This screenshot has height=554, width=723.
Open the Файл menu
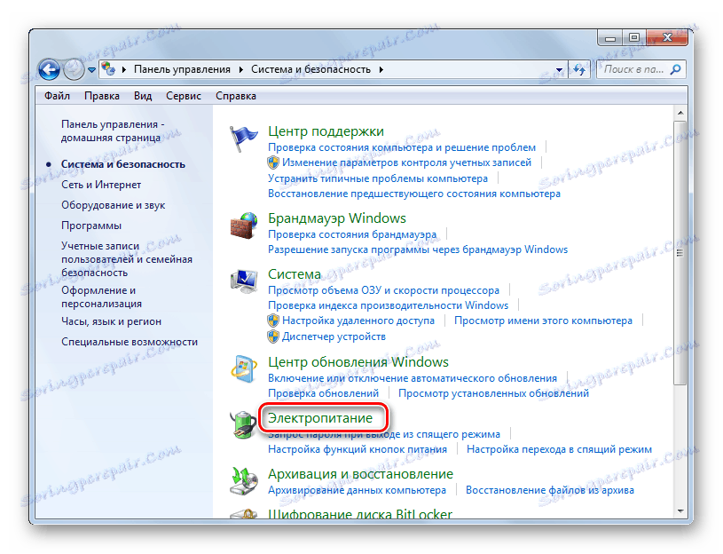pyautogui.click(x=57, y=96)
